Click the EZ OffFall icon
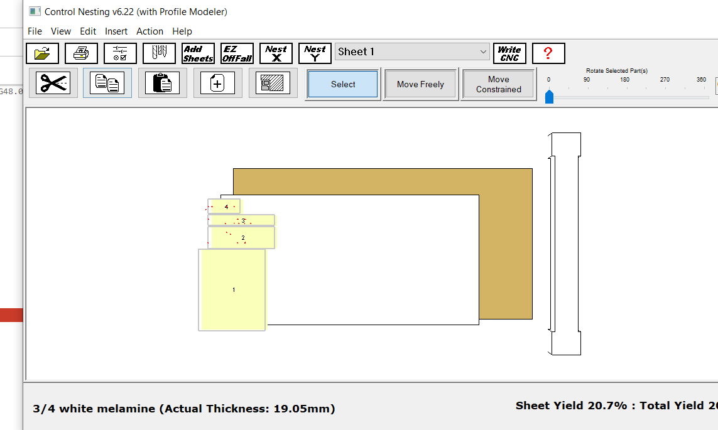Screen dimensions: 718x430 click(237, 53)
